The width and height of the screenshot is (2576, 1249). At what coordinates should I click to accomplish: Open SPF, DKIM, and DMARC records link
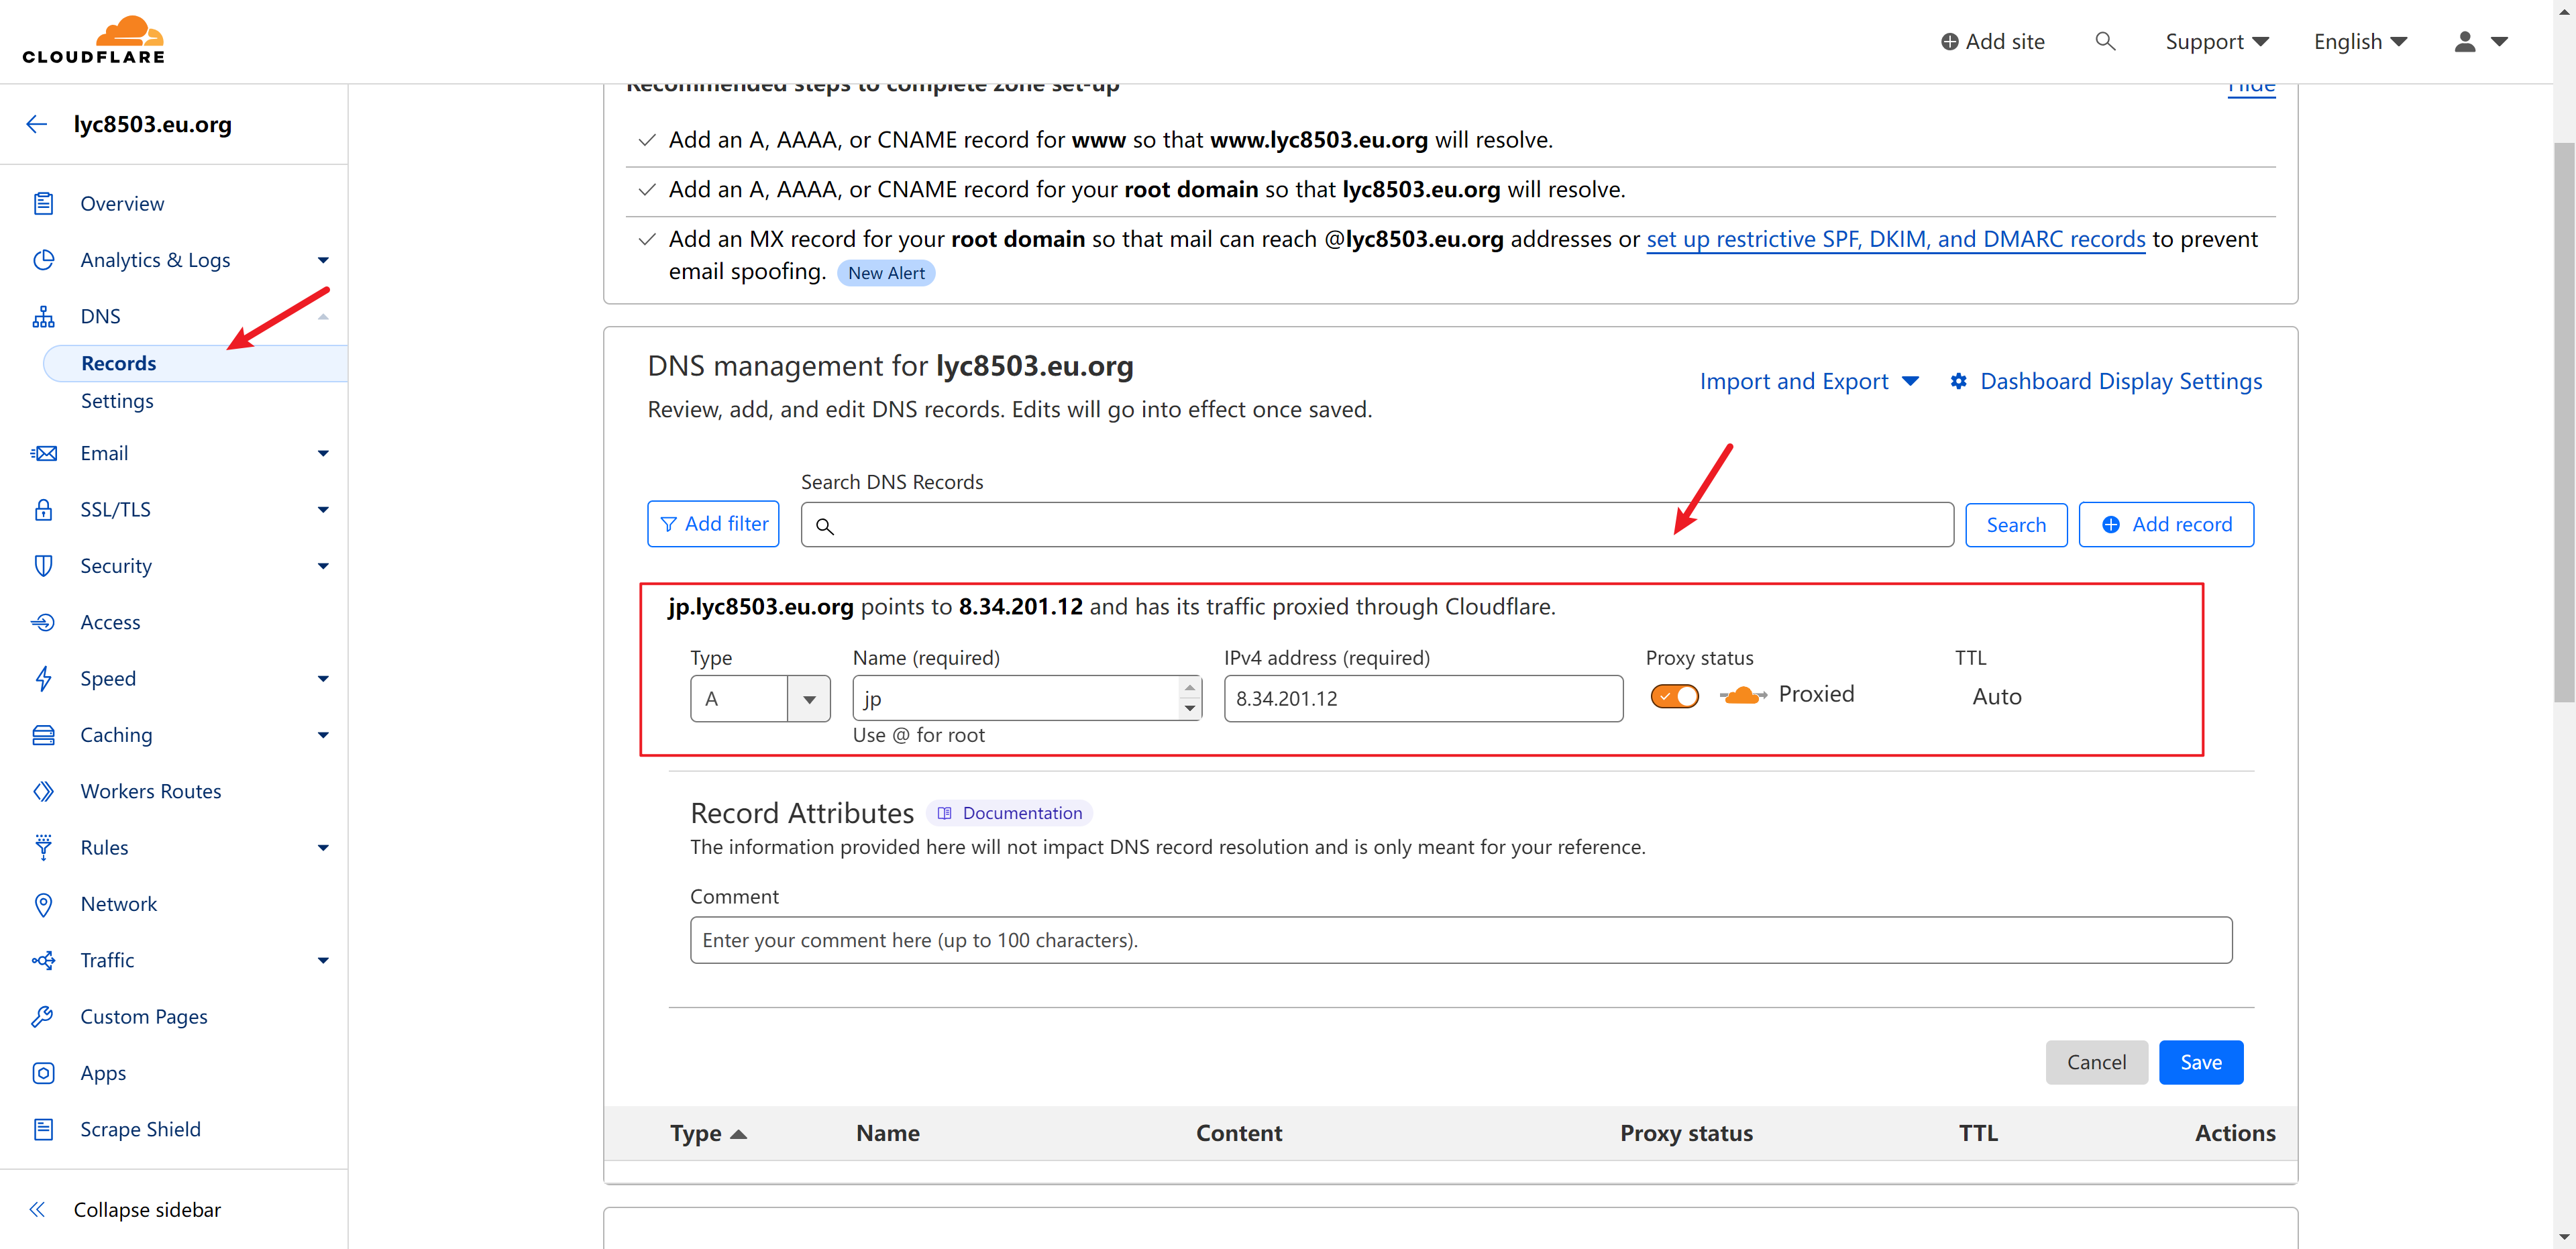pyautogui.click(x=1895, y=239)
